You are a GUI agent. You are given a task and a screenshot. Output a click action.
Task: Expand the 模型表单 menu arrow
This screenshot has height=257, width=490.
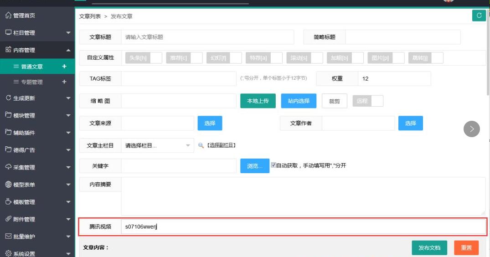68,185
